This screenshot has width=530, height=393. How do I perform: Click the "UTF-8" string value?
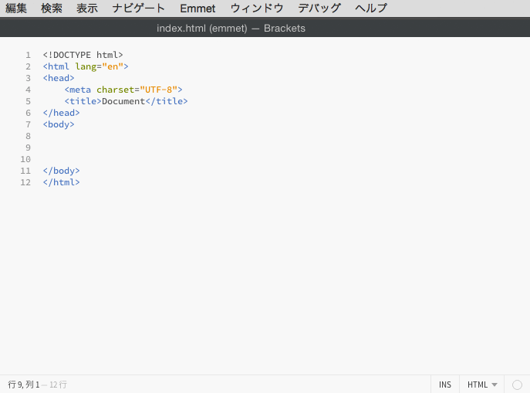pos(158,90)
